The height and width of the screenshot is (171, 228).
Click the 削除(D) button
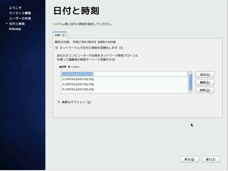[x=205, y=90]
